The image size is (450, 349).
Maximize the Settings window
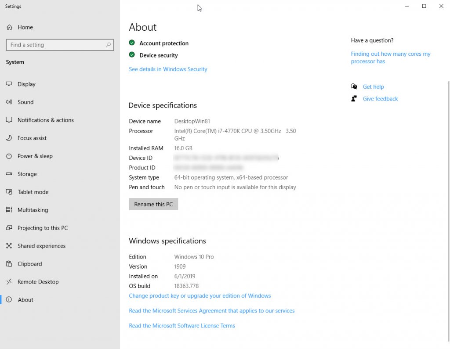pos(424,6)
